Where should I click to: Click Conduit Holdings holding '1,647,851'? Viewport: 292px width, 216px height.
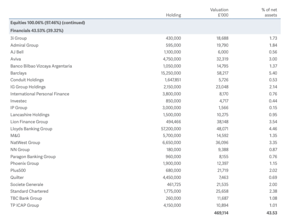point(173,80)
